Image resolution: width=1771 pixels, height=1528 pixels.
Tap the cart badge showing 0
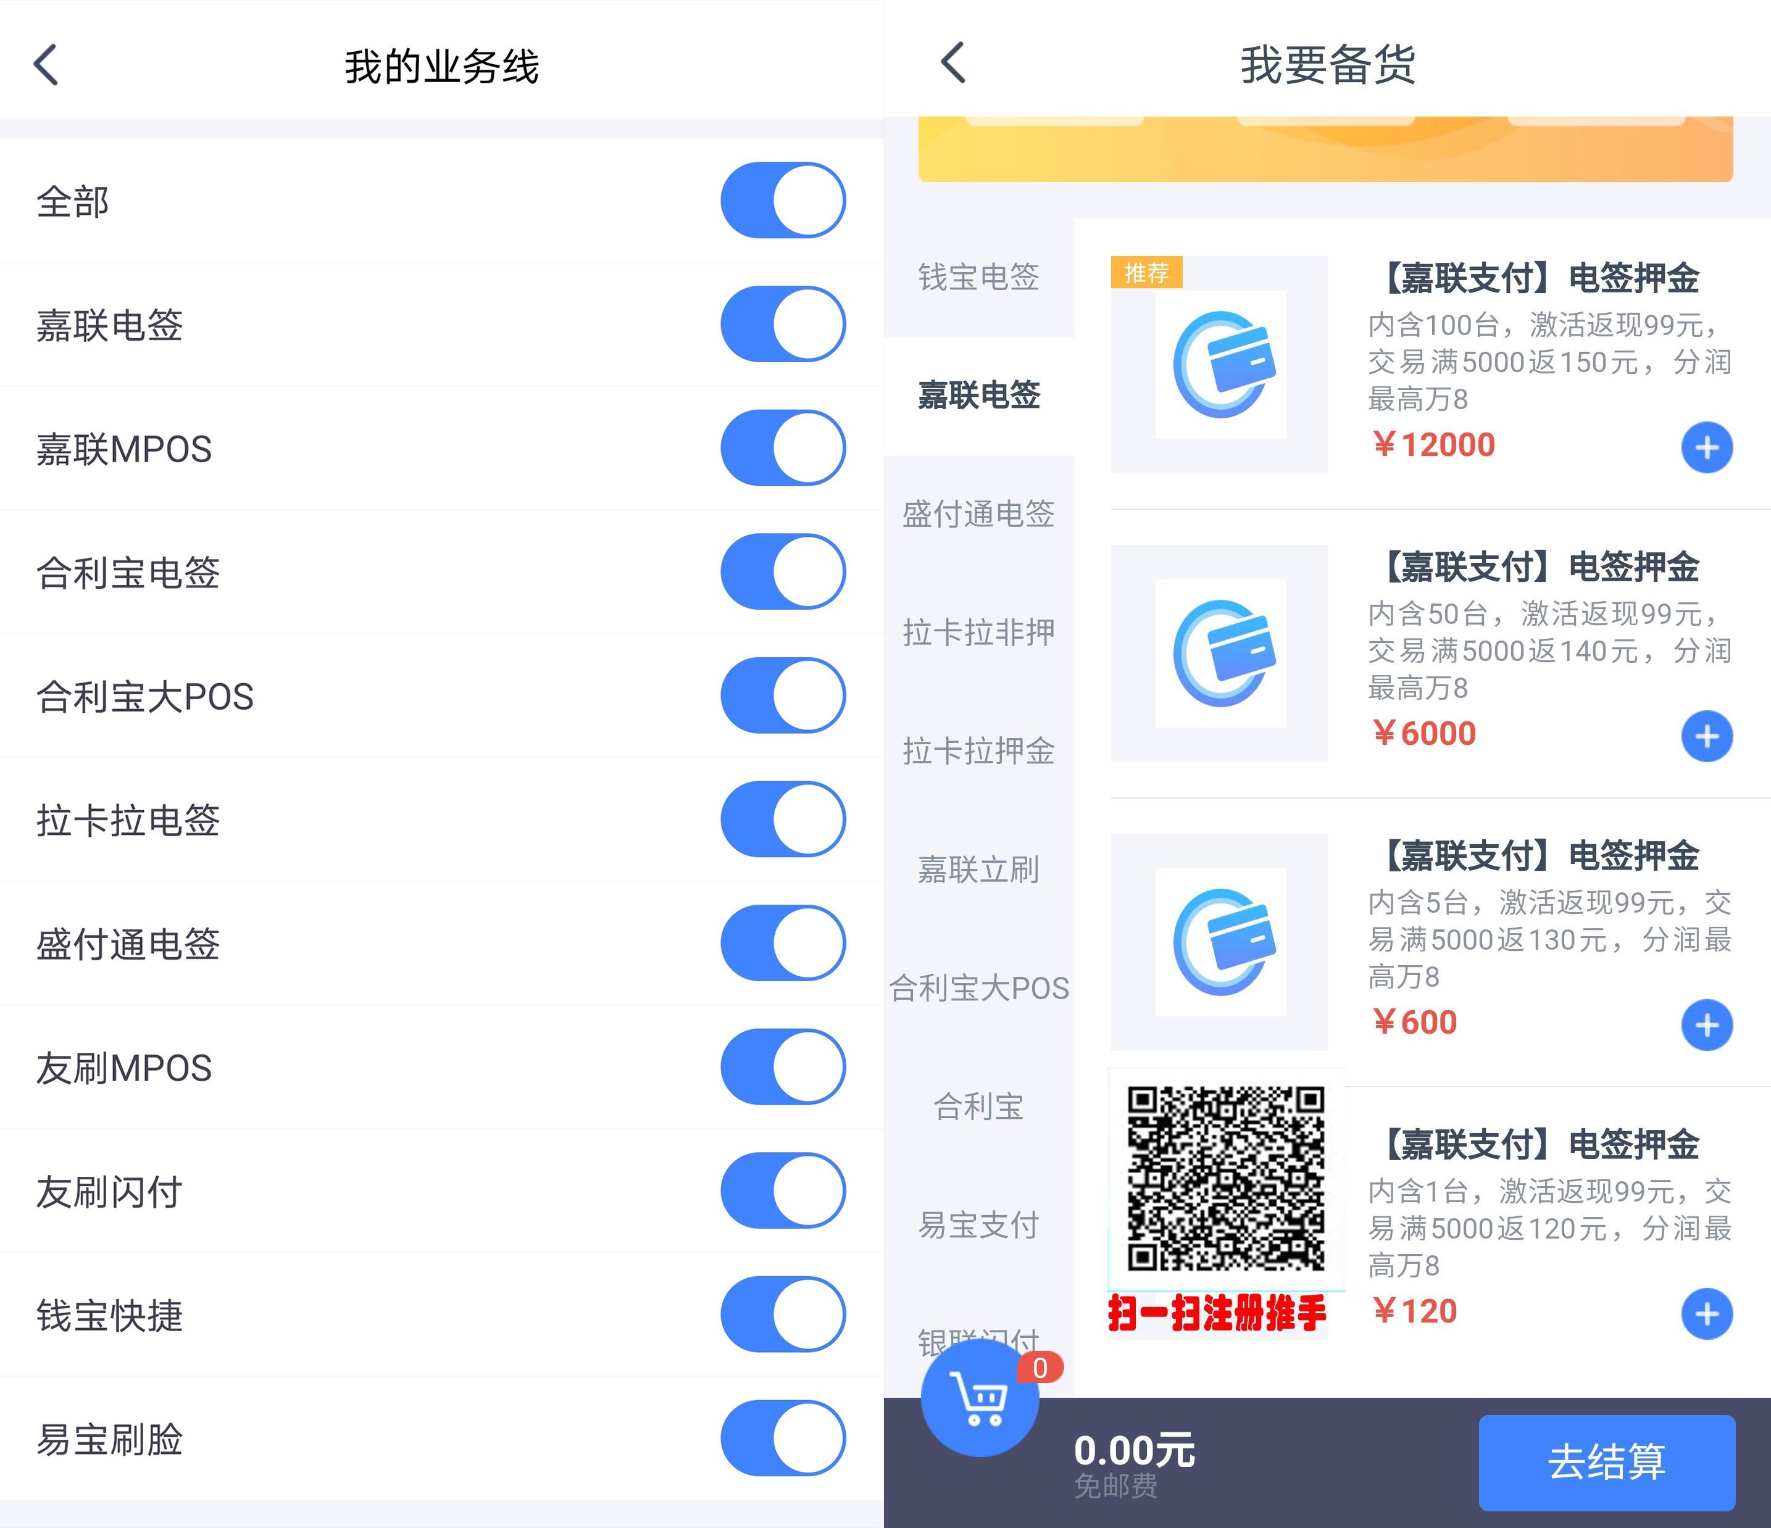[1040, 1368]
